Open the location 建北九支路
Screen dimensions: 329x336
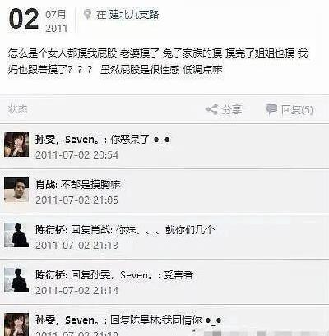(134, 15)
